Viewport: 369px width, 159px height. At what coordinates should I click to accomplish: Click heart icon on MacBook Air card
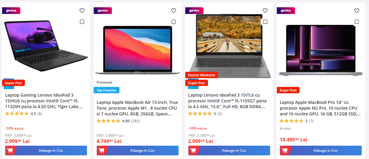[173, 11]
